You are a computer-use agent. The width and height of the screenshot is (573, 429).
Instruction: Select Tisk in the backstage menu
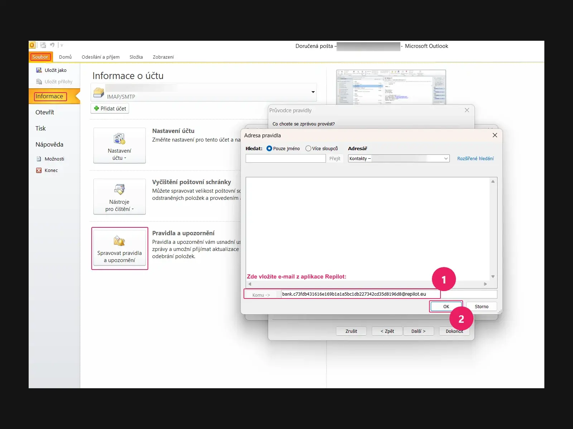point(40,128)
